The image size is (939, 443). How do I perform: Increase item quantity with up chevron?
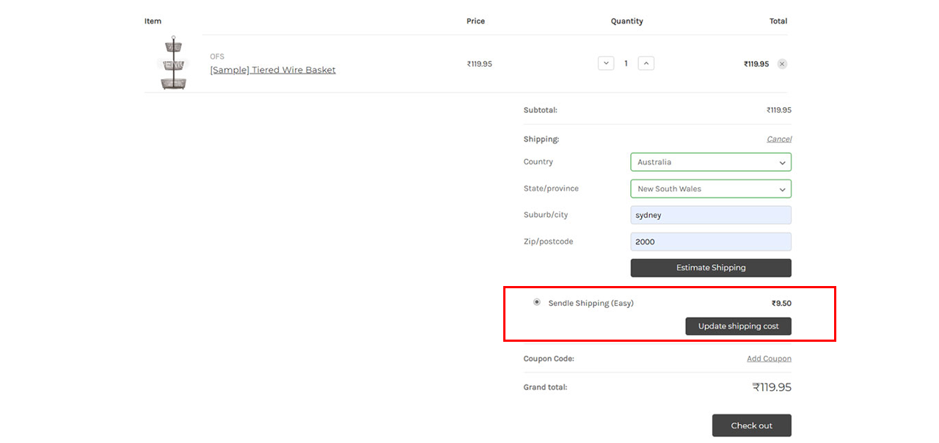click(646, 63)
